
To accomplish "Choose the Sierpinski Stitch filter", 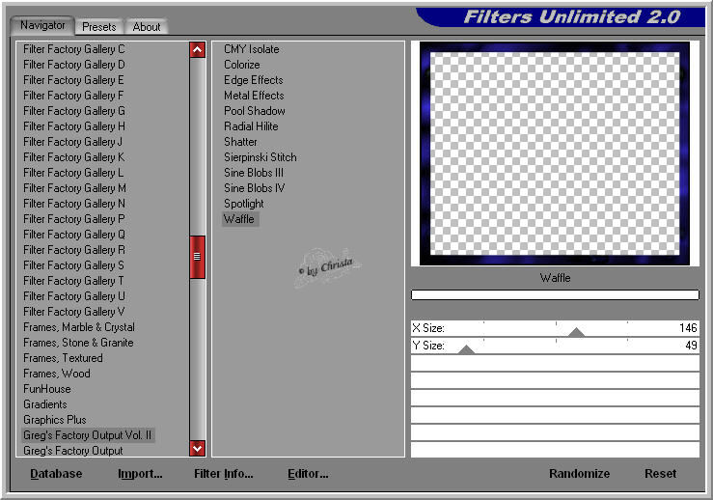I will [x=261, y=157].
